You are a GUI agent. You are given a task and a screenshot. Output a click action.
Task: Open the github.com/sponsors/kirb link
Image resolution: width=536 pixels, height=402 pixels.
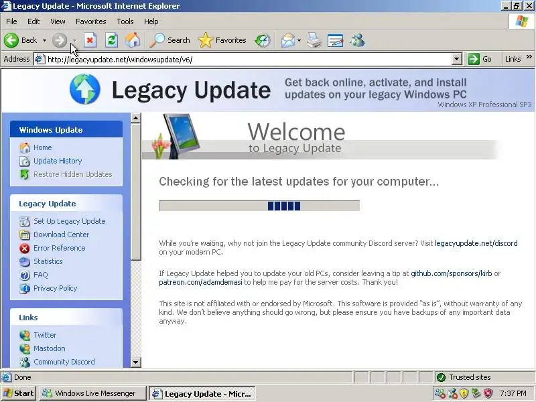pyautogui.click(x=451, y=273)
